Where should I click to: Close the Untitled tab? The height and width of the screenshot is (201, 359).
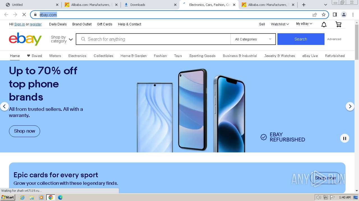coord(57,5)
